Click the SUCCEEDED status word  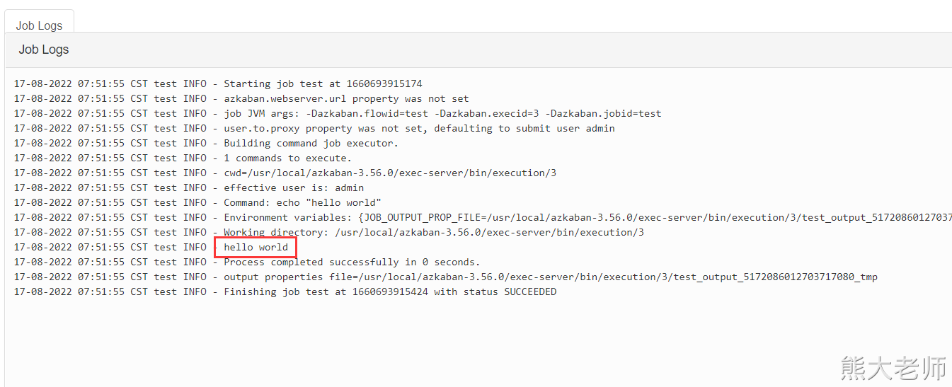pos(529,291)
